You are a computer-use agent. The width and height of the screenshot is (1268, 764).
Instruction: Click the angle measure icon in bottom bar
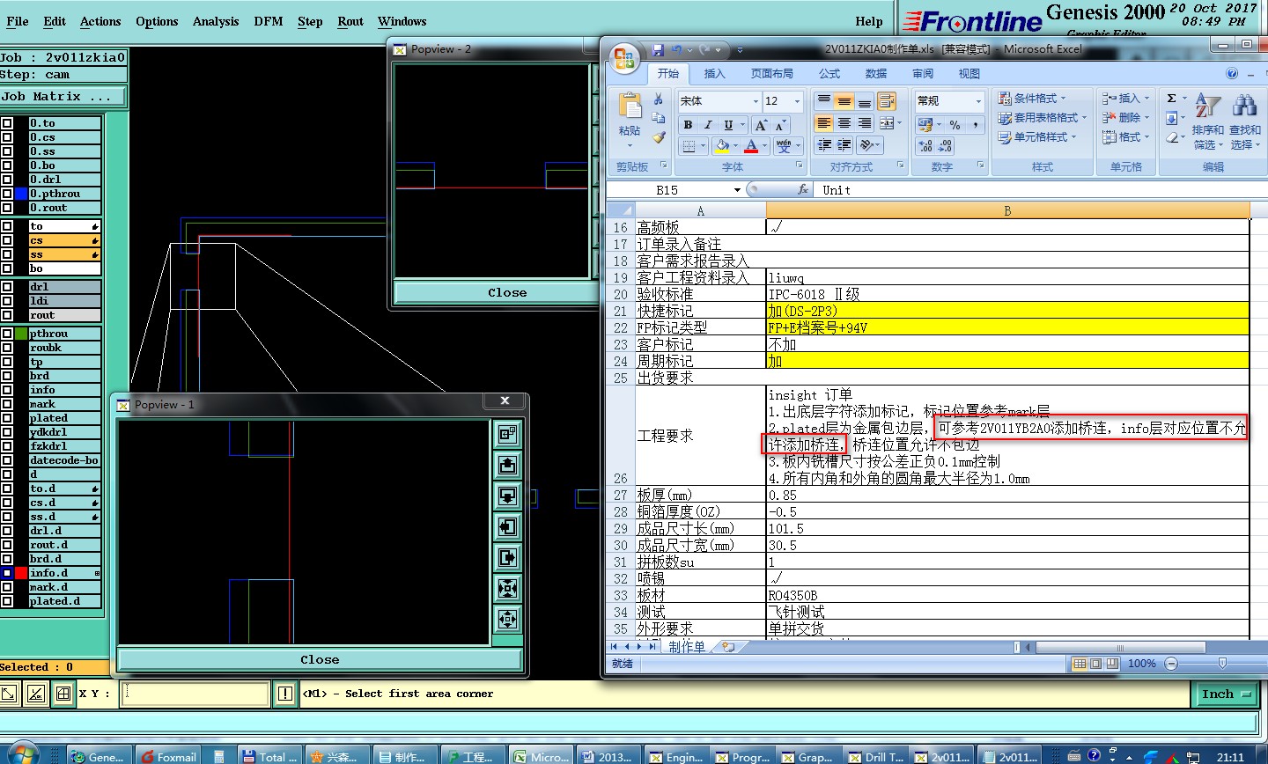click(x=36, y=694)
